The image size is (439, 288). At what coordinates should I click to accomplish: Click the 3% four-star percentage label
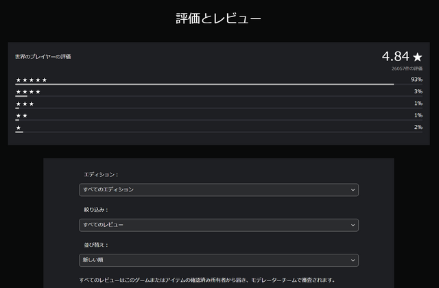tap(418, 92)
